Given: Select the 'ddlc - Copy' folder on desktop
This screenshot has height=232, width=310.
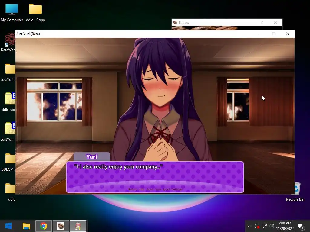Looking at the screenshot, I should (x=35, y=13).
